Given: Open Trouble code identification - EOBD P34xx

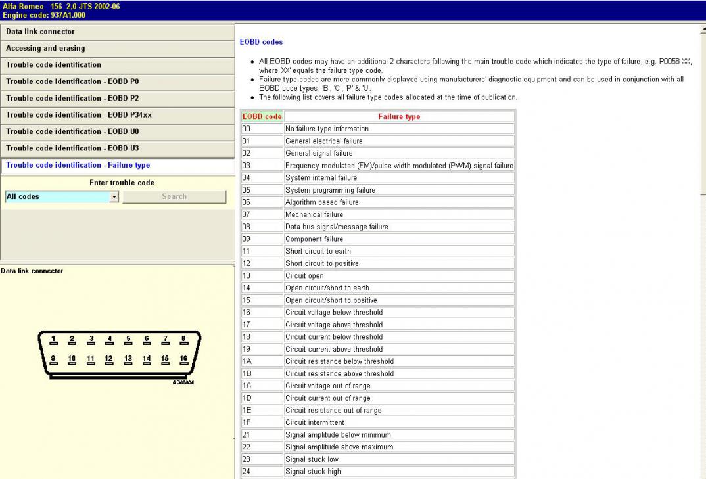Looking at the screenshot, I should point(118,115).
